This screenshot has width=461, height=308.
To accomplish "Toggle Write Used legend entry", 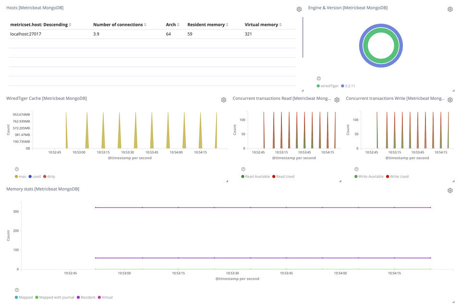I will pos(397,176).
